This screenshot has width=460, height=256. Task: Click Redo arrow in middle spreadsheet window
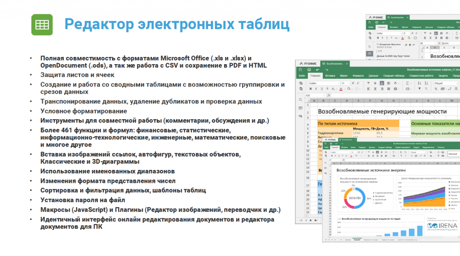click(327, 69)
